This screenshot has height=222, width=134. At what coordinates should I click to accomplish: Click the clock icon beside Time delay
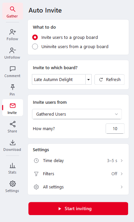tap(36, 160)
